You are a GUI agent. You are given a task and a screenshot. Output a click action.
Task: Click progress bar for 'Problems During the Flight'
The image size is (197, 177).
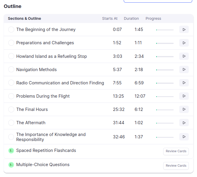pos(165,96)
